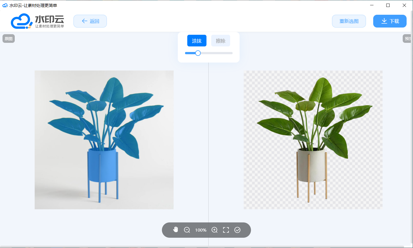The width and height of the screenshot is (413, 248).
Task: Click the checkmark circle confirm icon
Action: (x=237, y=230)
